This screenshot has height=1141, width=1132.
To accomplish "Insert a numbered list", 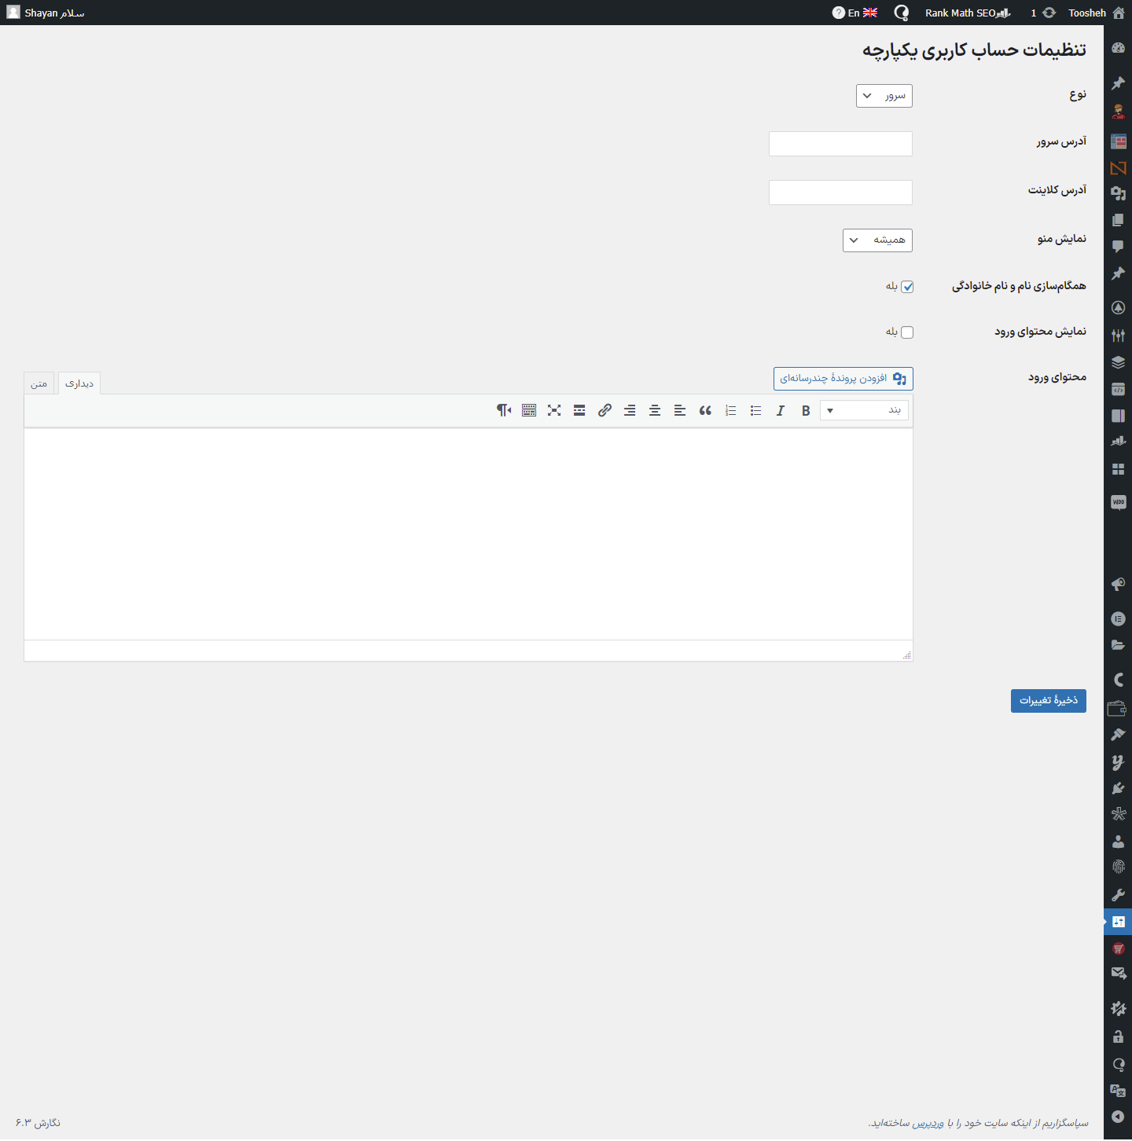I will (730, 410).
